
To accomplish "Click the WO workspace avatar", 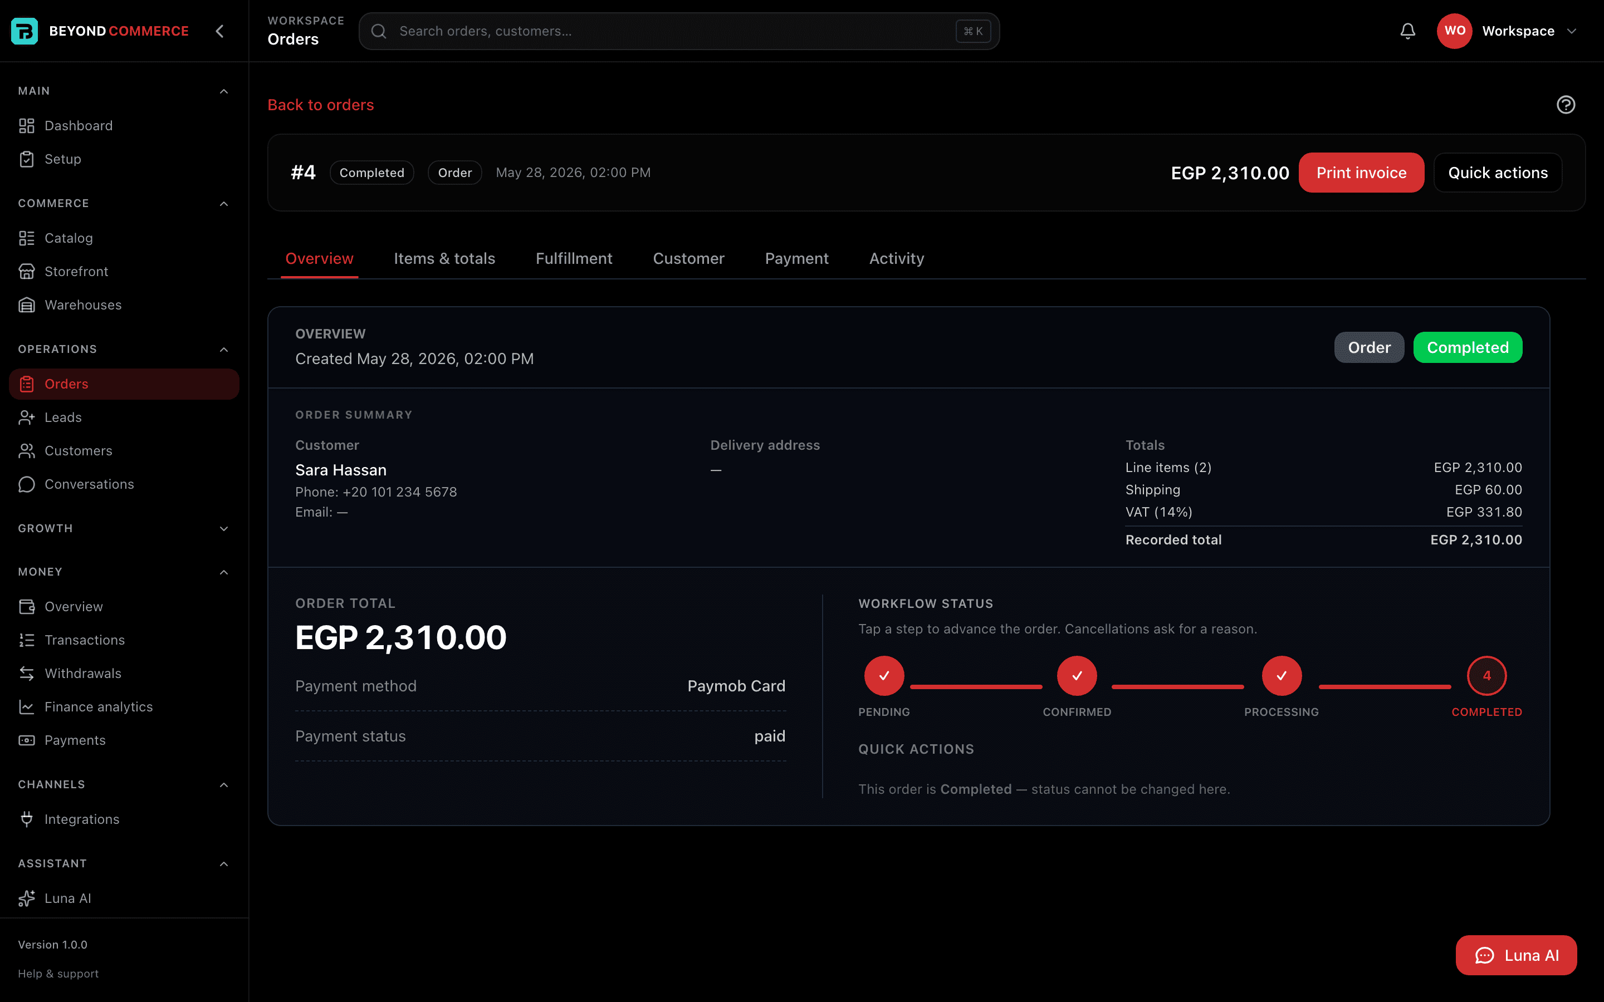I will (1454, 31).
